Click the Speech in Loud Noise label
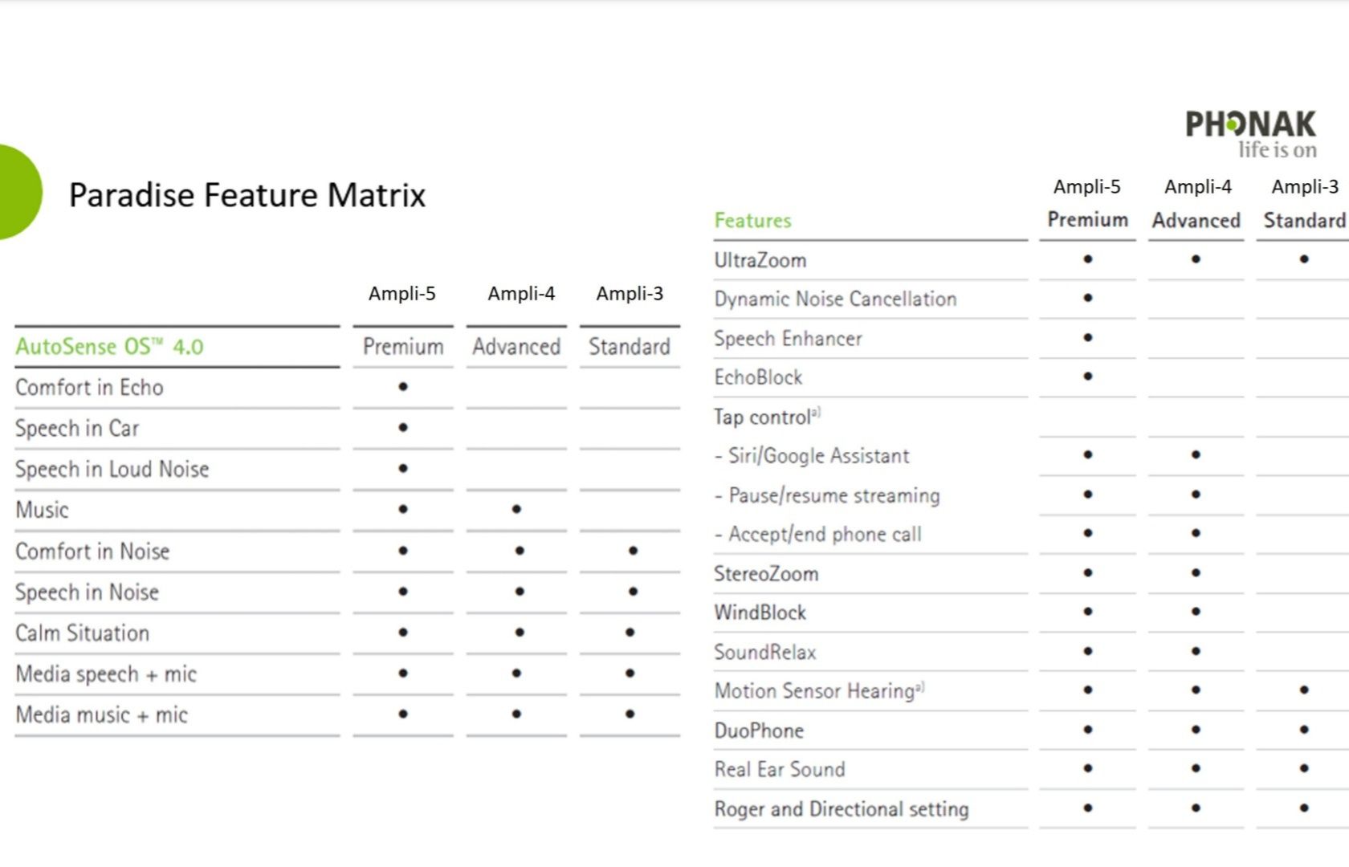The image size is (1349, 867). coord(112,470)
